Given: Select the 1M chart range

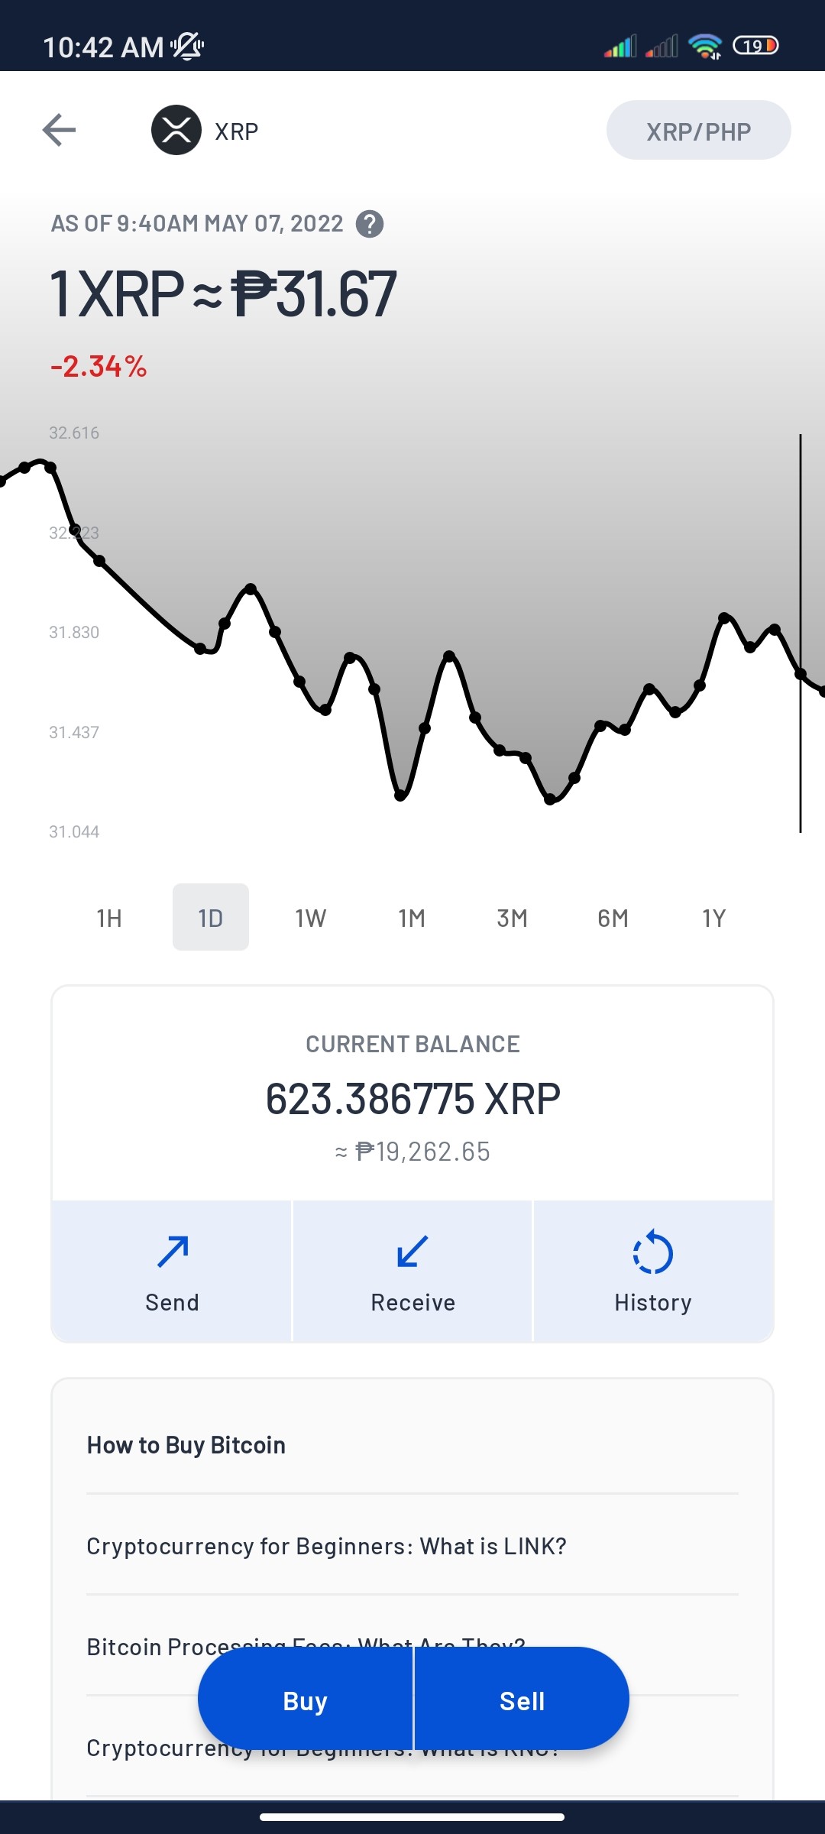Looking at the screenshot, I should coord(412,917).
